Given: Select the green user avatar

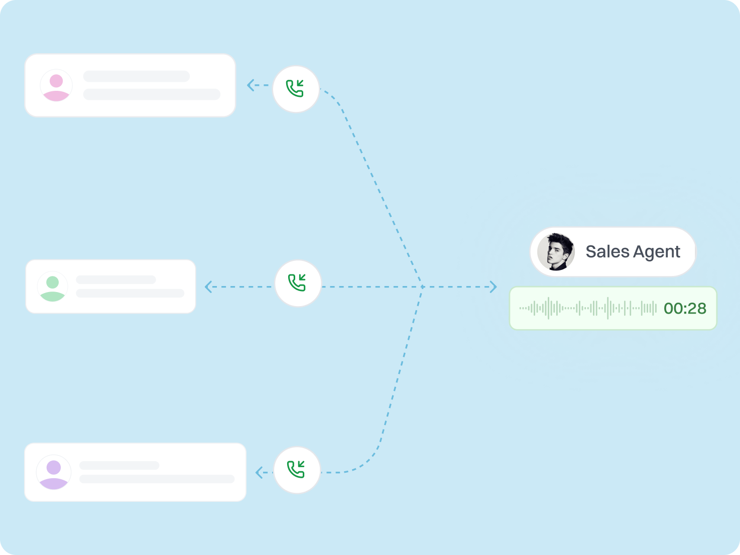Looking at the screenshot, I should pos(52,287).
